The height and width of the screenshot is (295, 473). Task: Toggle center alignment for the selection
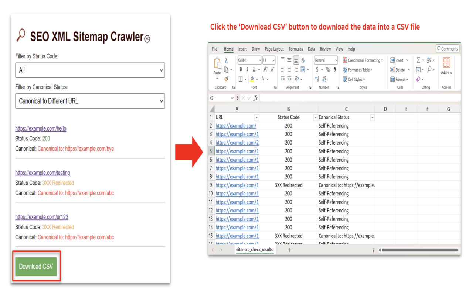(289, 69)
